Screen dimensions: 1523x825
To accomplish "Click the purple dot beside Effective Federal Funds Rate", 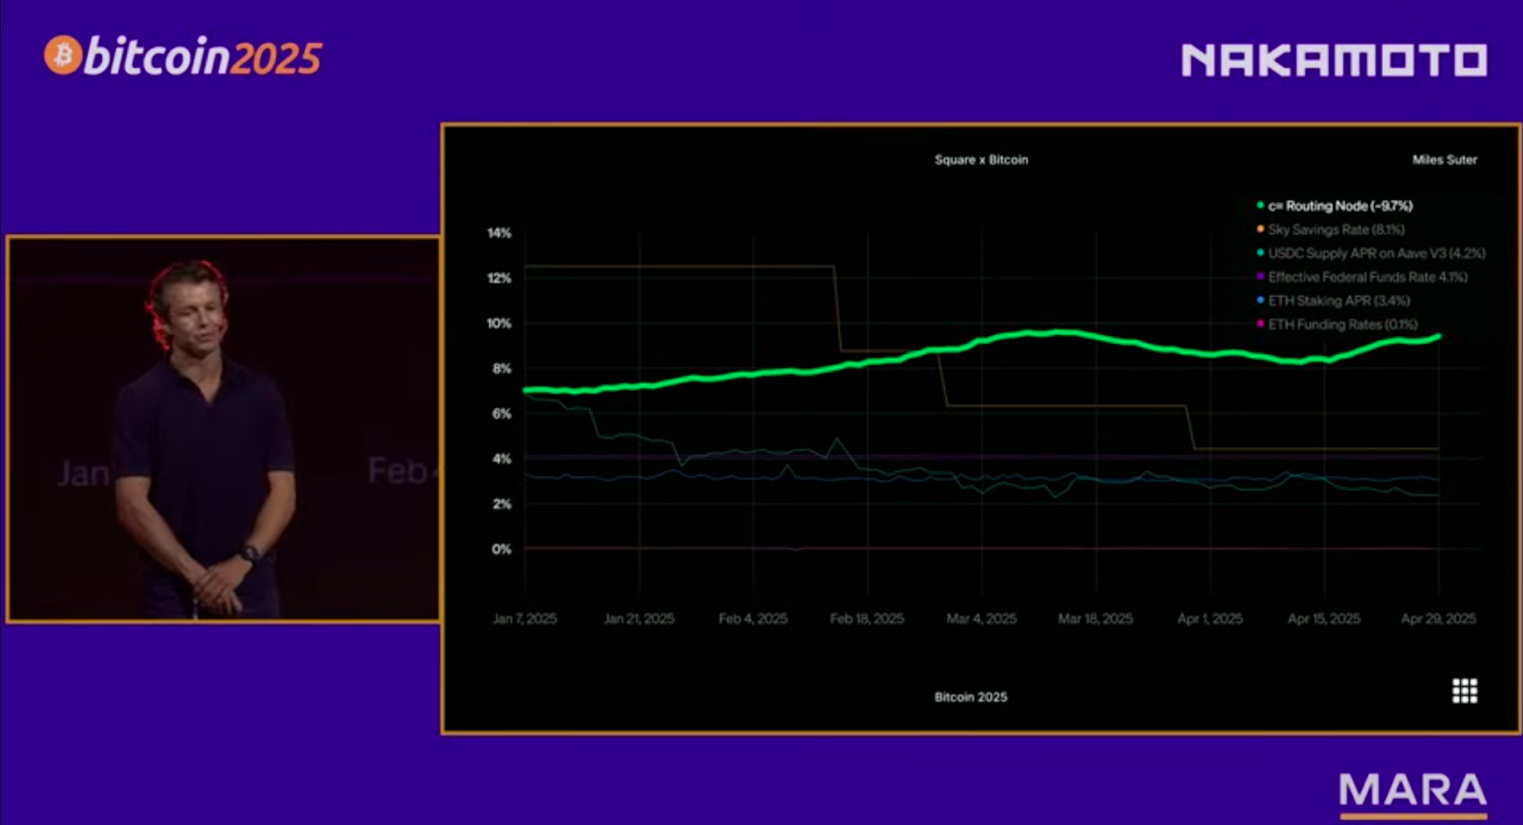I will tap(1260, 277).
